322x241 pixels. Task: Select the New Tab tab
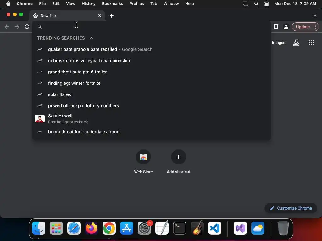[67, 16]
